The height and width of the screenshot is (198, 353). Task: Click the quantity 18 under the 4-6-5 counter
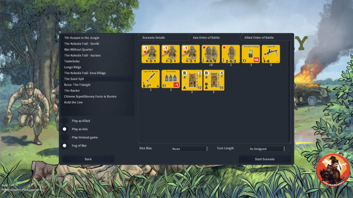[211, 65]
